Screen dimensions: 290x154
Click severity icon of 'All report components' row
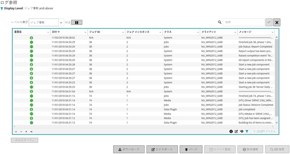32,60
